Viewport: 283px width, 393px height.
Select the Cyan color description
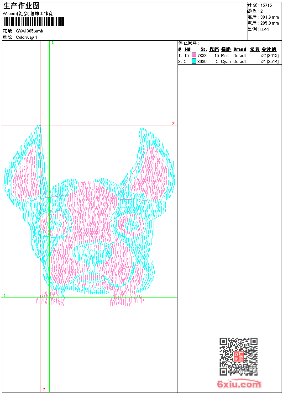(225, 62)
